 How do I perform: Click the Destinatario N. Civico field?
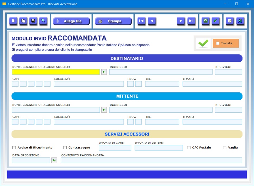(x=229, y=72)
